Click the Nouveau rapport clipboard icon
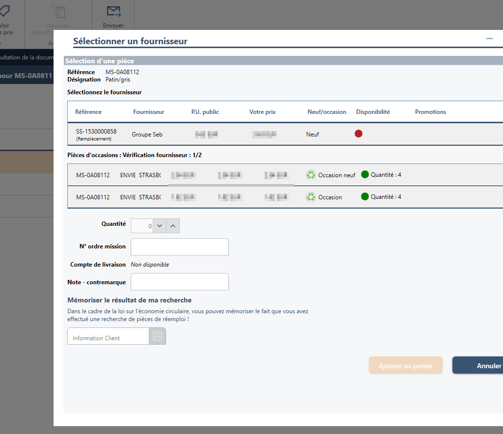The width and height of the screenshot is (503, 434). 58,12
